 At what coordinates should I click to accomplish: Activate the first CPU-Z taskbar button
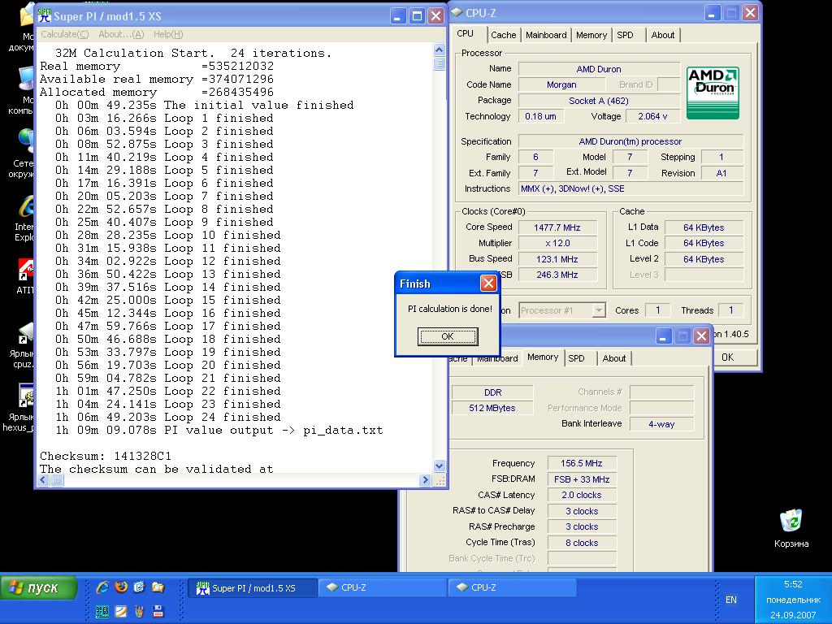pos(383,588)
